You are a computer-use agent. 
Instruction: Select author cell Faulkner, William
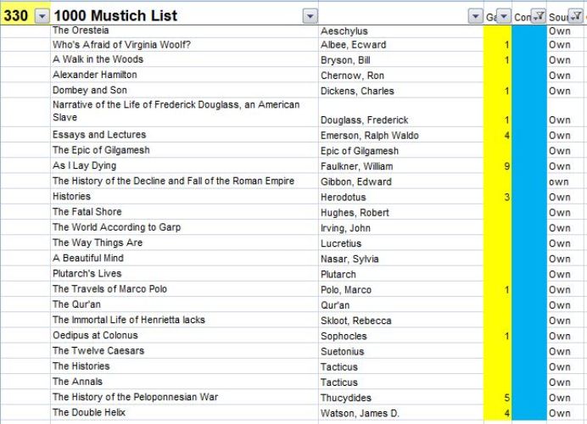point(401,165)
